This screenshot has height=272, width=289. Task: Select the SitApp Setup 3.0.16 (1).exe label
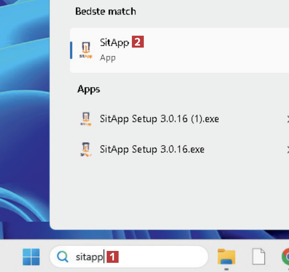(x=159, y=119)
